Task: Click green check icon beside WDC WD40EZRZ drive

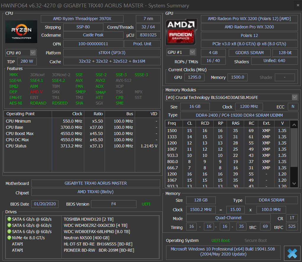Action: [9, 225]
